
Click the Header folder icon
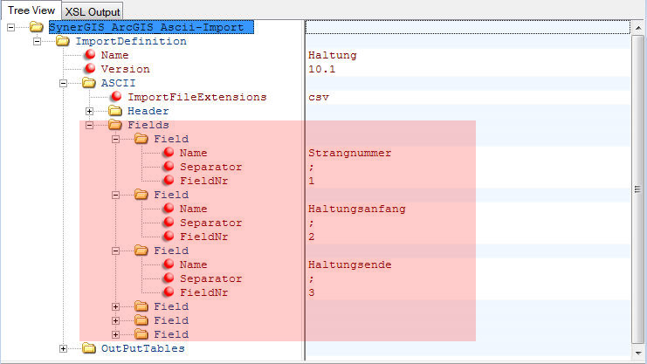pos(115,111)
